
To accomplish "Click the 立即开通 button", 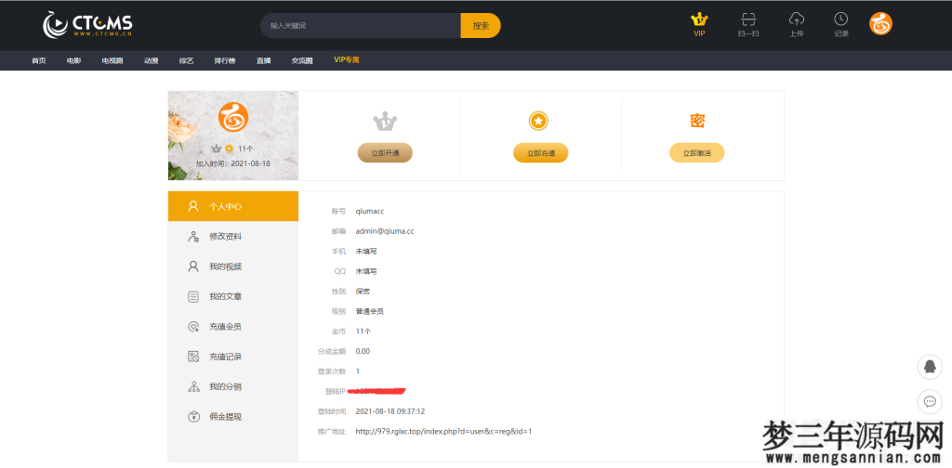I will point(385,153).
